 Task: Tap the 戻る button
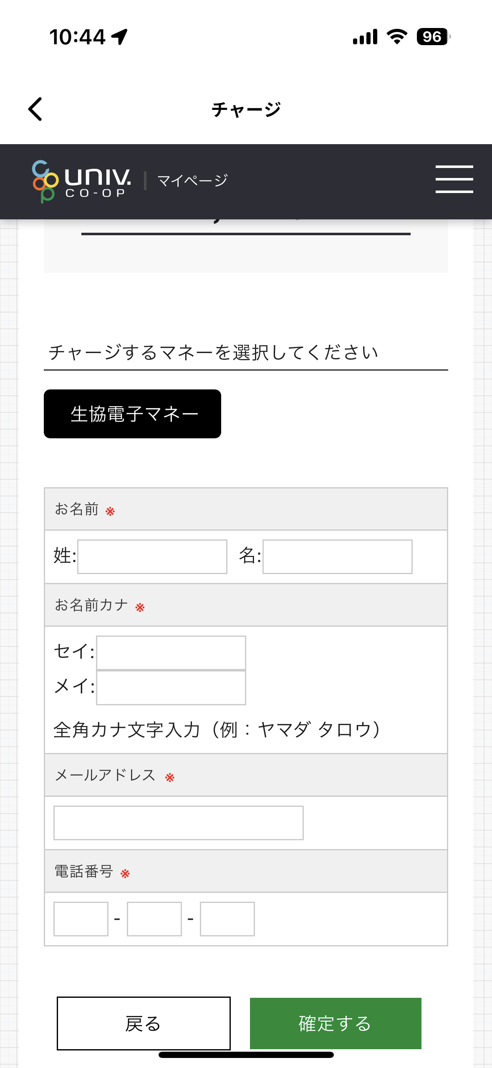tap(144, 1023)
